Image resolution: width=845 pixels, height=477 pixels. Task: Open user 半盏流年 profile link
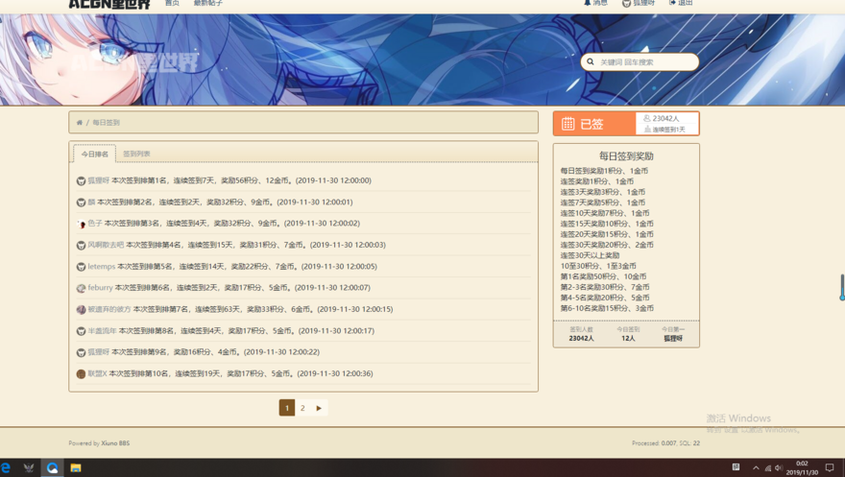103,331
